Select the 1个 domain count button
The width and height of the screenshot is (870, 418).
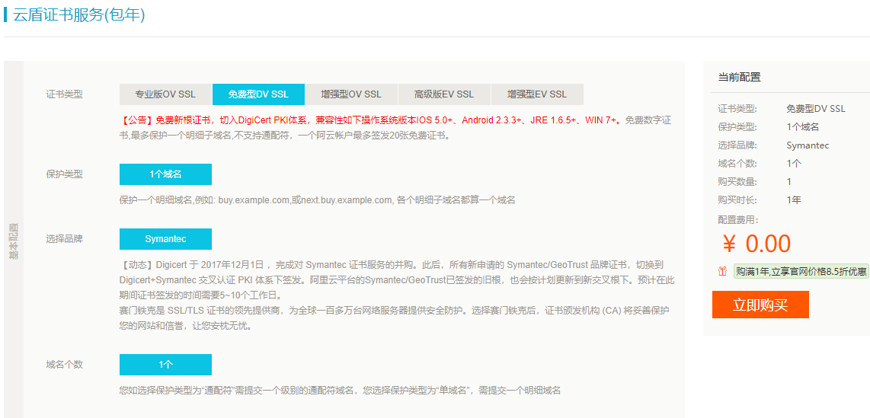tap(165, 365)
